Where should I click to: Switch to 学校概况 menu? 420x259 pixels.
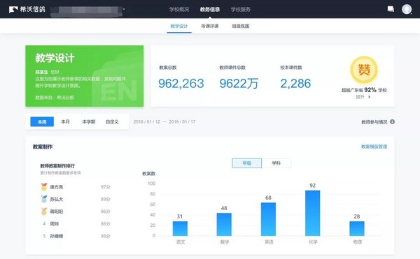pyautogui.click(x=179, y=9)
